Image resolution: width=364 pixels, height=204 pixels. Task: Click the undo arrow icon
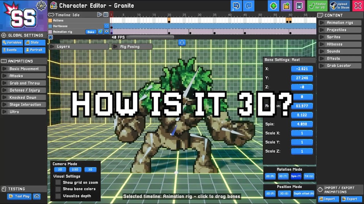pyautogui.click(x=236, y=6)
